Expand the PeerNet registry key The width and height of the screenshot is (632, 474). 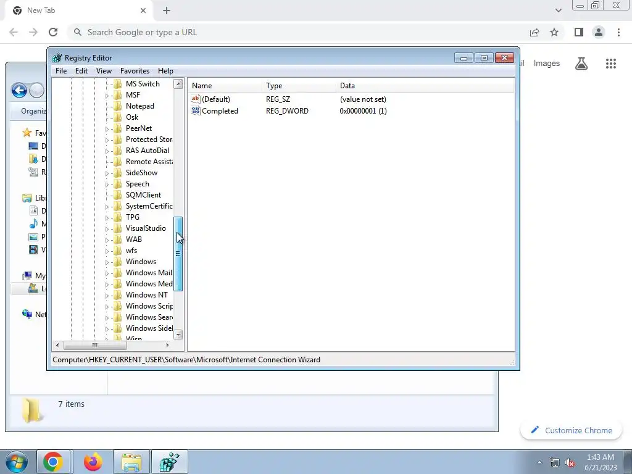coord(107,129)
